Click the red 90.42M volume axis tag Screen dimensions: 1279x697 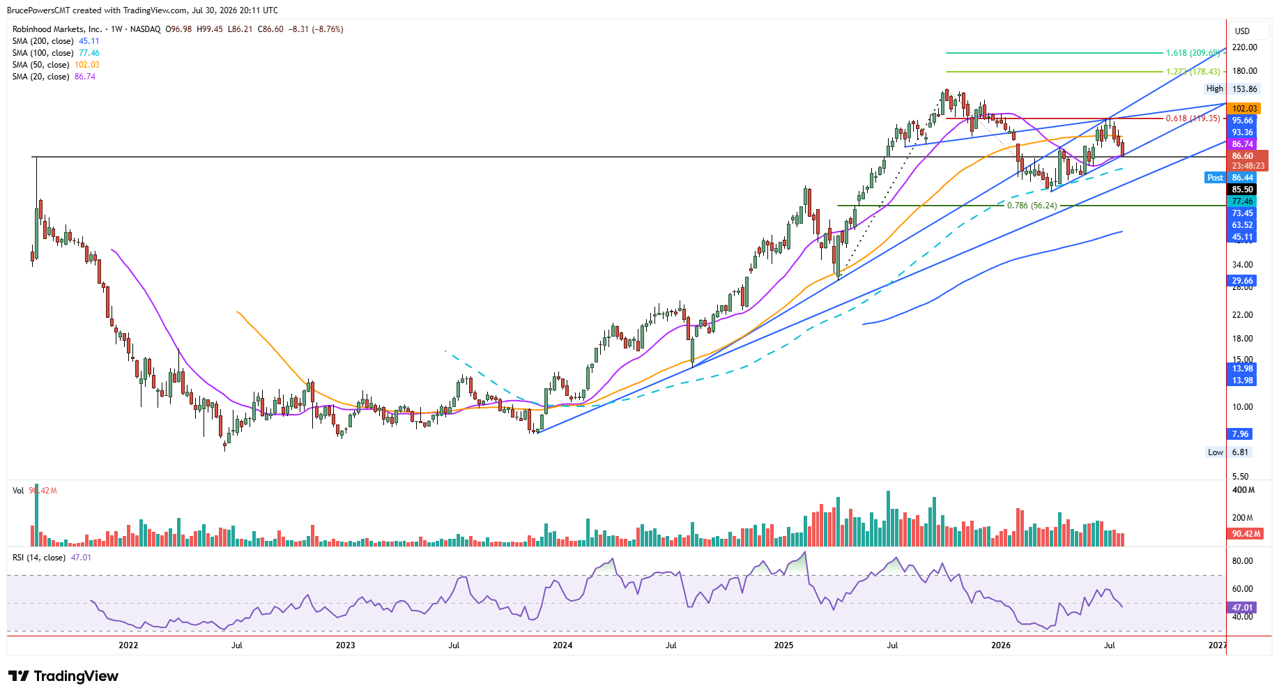[1246, 534]
